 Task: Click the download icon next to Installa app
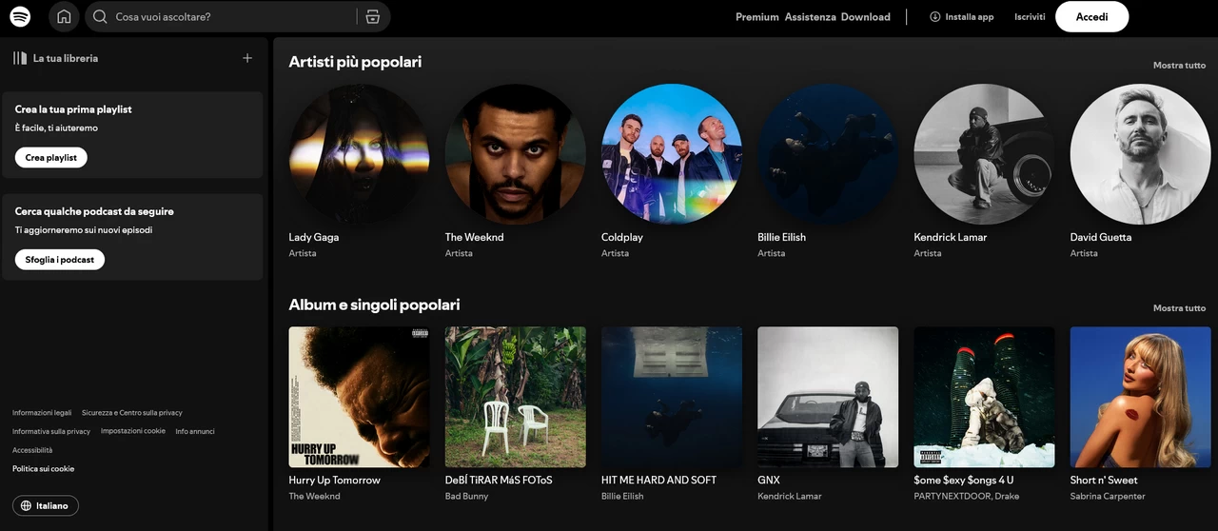pos(934,16)
